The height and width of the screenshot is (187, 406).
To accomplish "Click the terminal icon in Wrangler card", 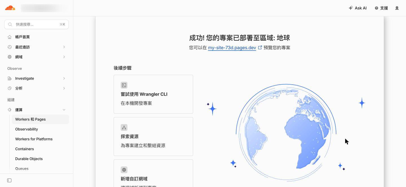I will (124, 85).
